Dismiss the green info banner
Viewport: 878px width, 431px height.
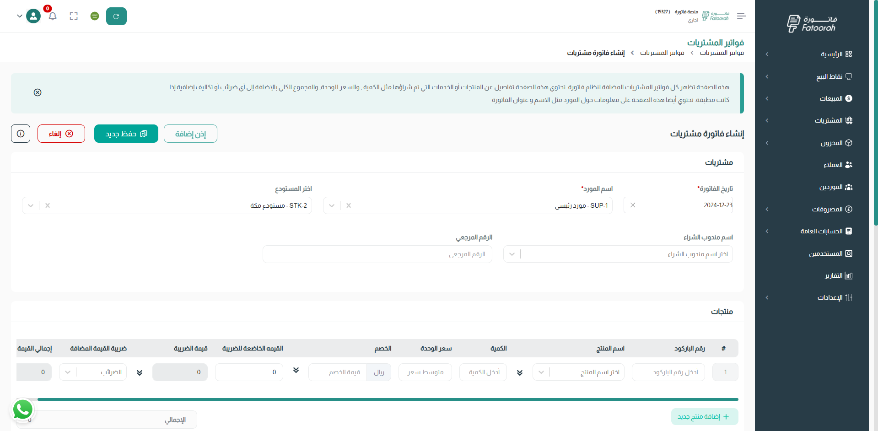tap(38, 92)
